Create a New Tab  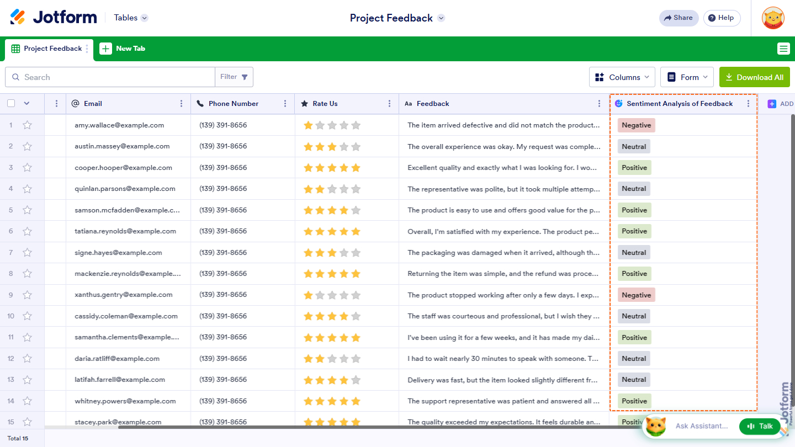123,49
